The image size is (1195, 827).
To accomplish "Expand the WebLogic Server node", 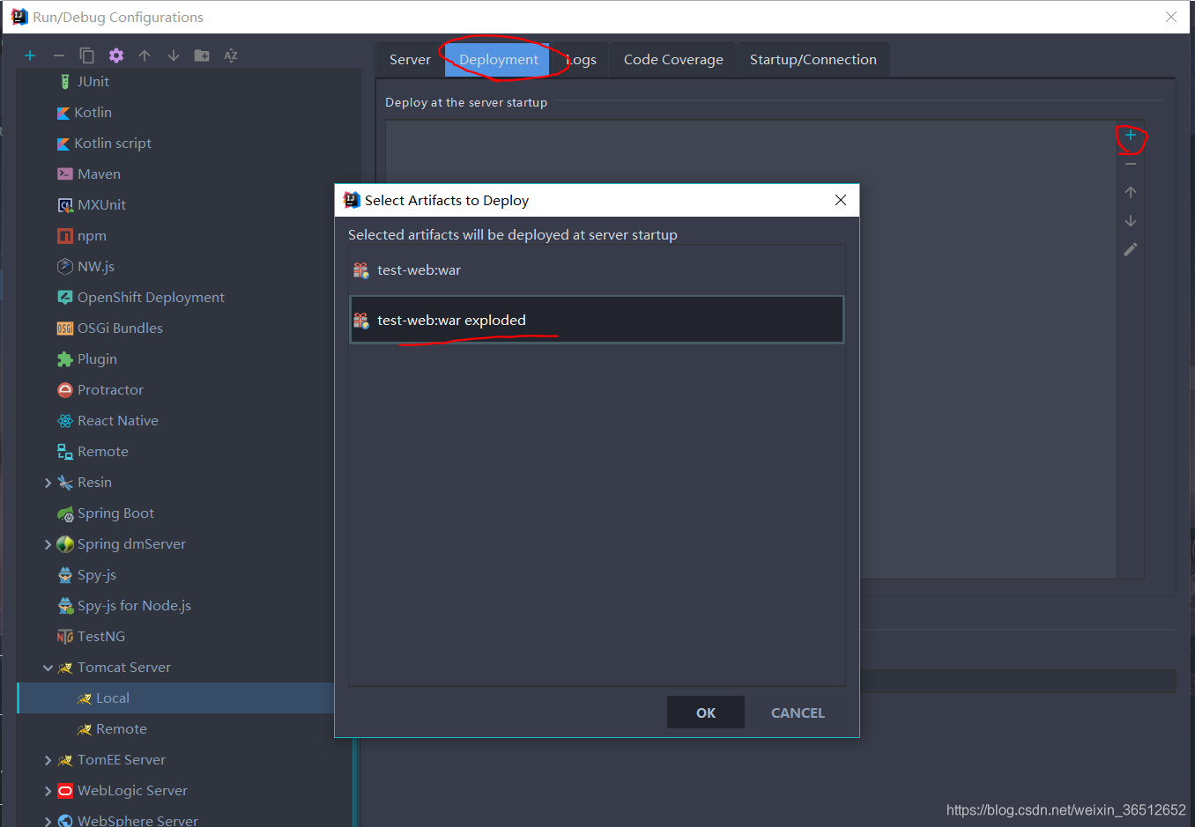I will coord(48,791).
